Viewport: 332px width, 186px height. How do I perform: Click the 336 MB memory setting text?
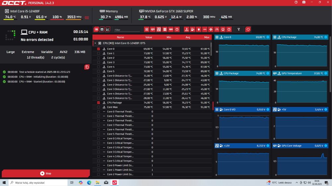pyautogui.click(x=80, y=52)
